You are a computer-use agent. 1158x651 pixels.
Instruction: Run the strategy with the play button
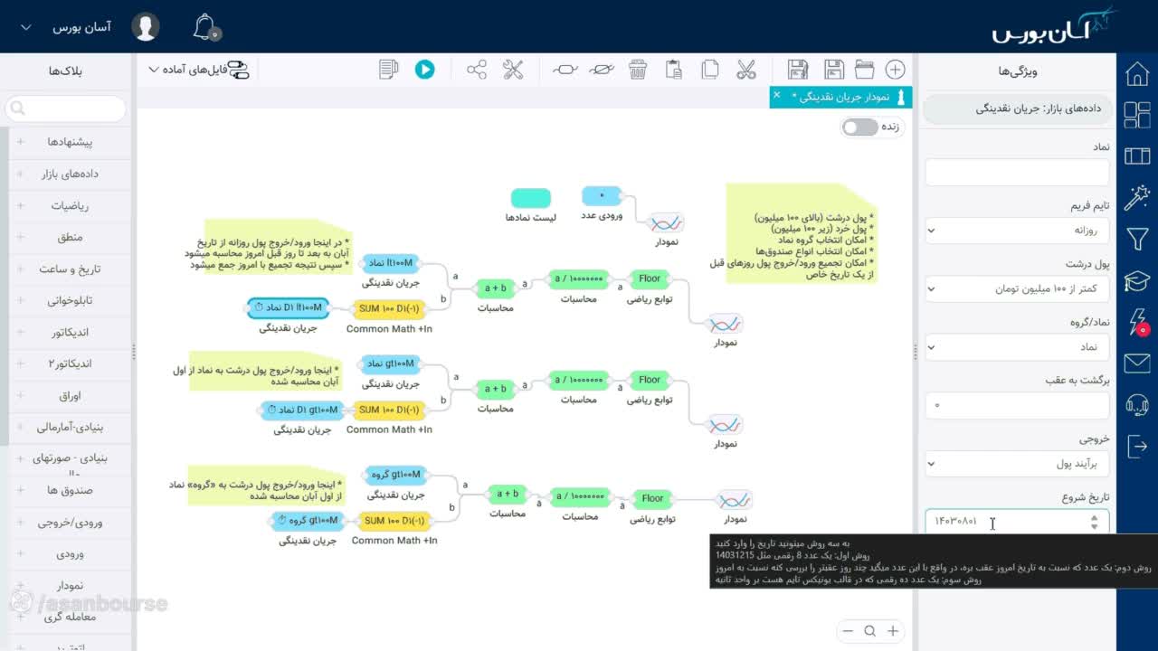coord(424,70)
